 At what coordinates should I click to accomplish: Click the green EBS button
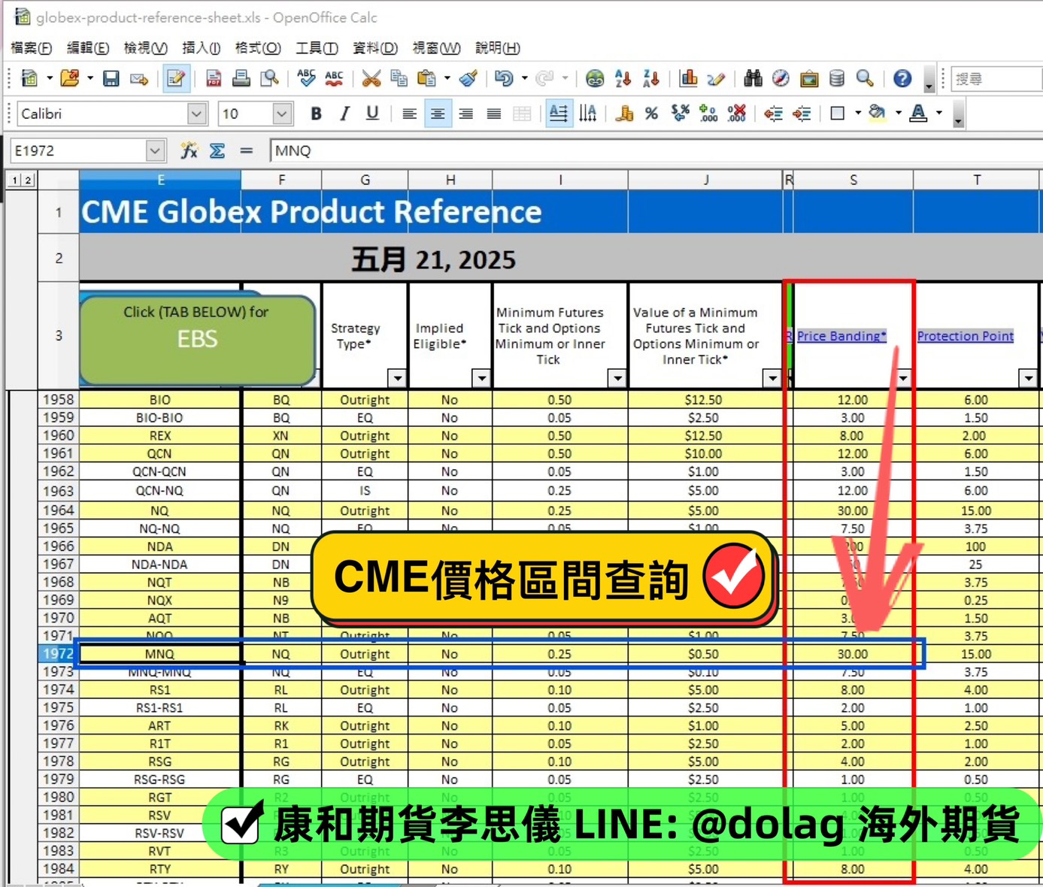[x=197, y=339]
